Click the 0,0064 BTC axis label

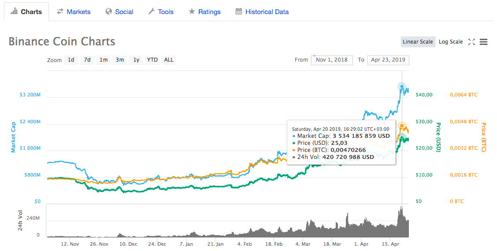coord(464,95)
